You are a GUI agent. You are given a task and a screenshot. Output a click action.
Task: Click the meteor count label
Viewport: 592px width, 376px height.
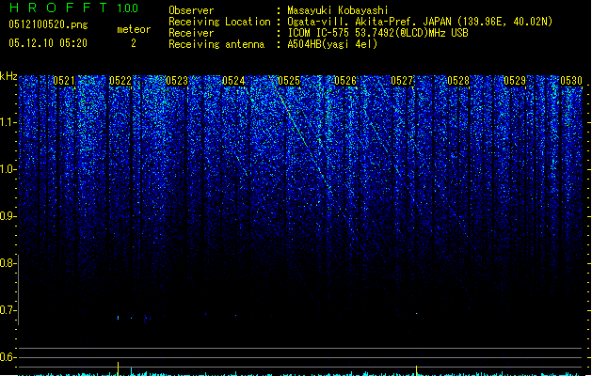[134, 29]
